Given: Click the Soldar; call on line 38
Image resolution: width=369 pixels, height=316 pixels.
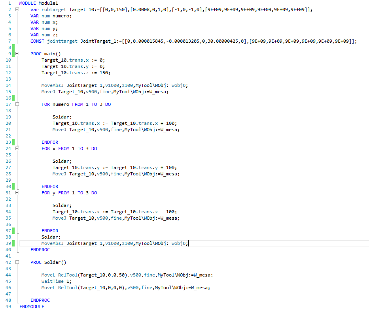Looking at the screenshot, I should [51, 237].
